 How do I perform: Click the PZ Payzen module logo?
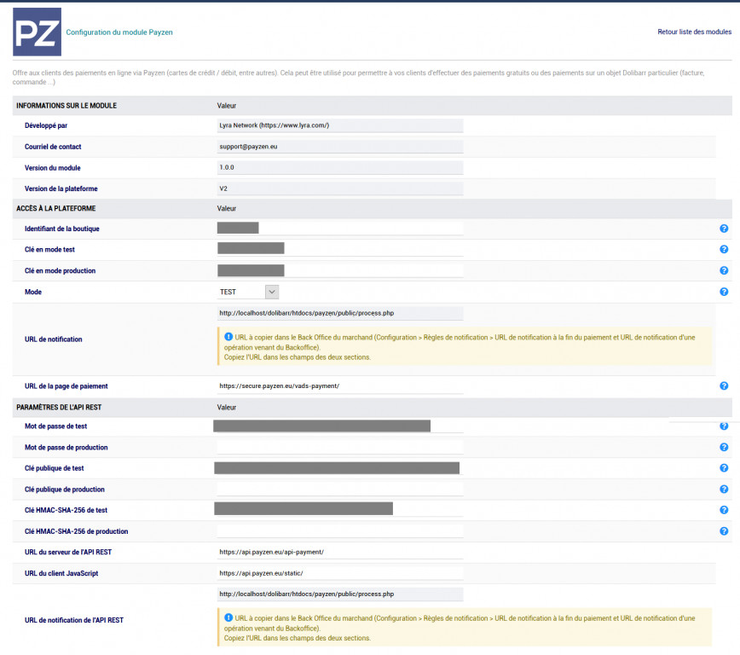click(x=37, y=32)
